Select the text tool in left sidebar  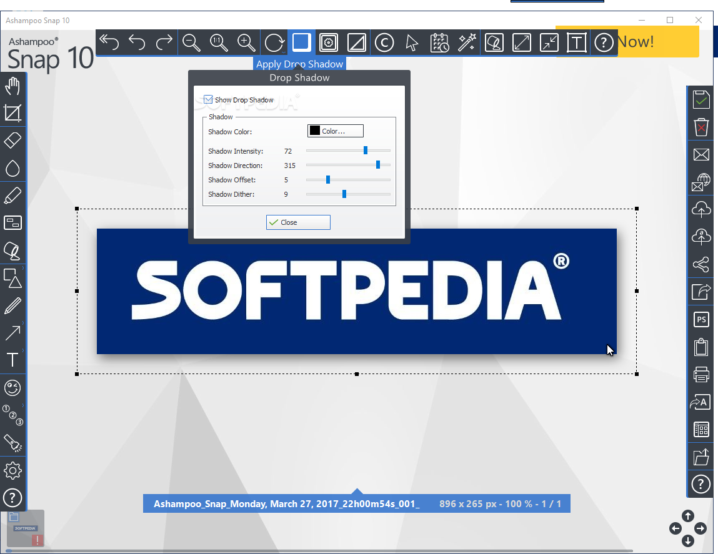click(13, 360)
